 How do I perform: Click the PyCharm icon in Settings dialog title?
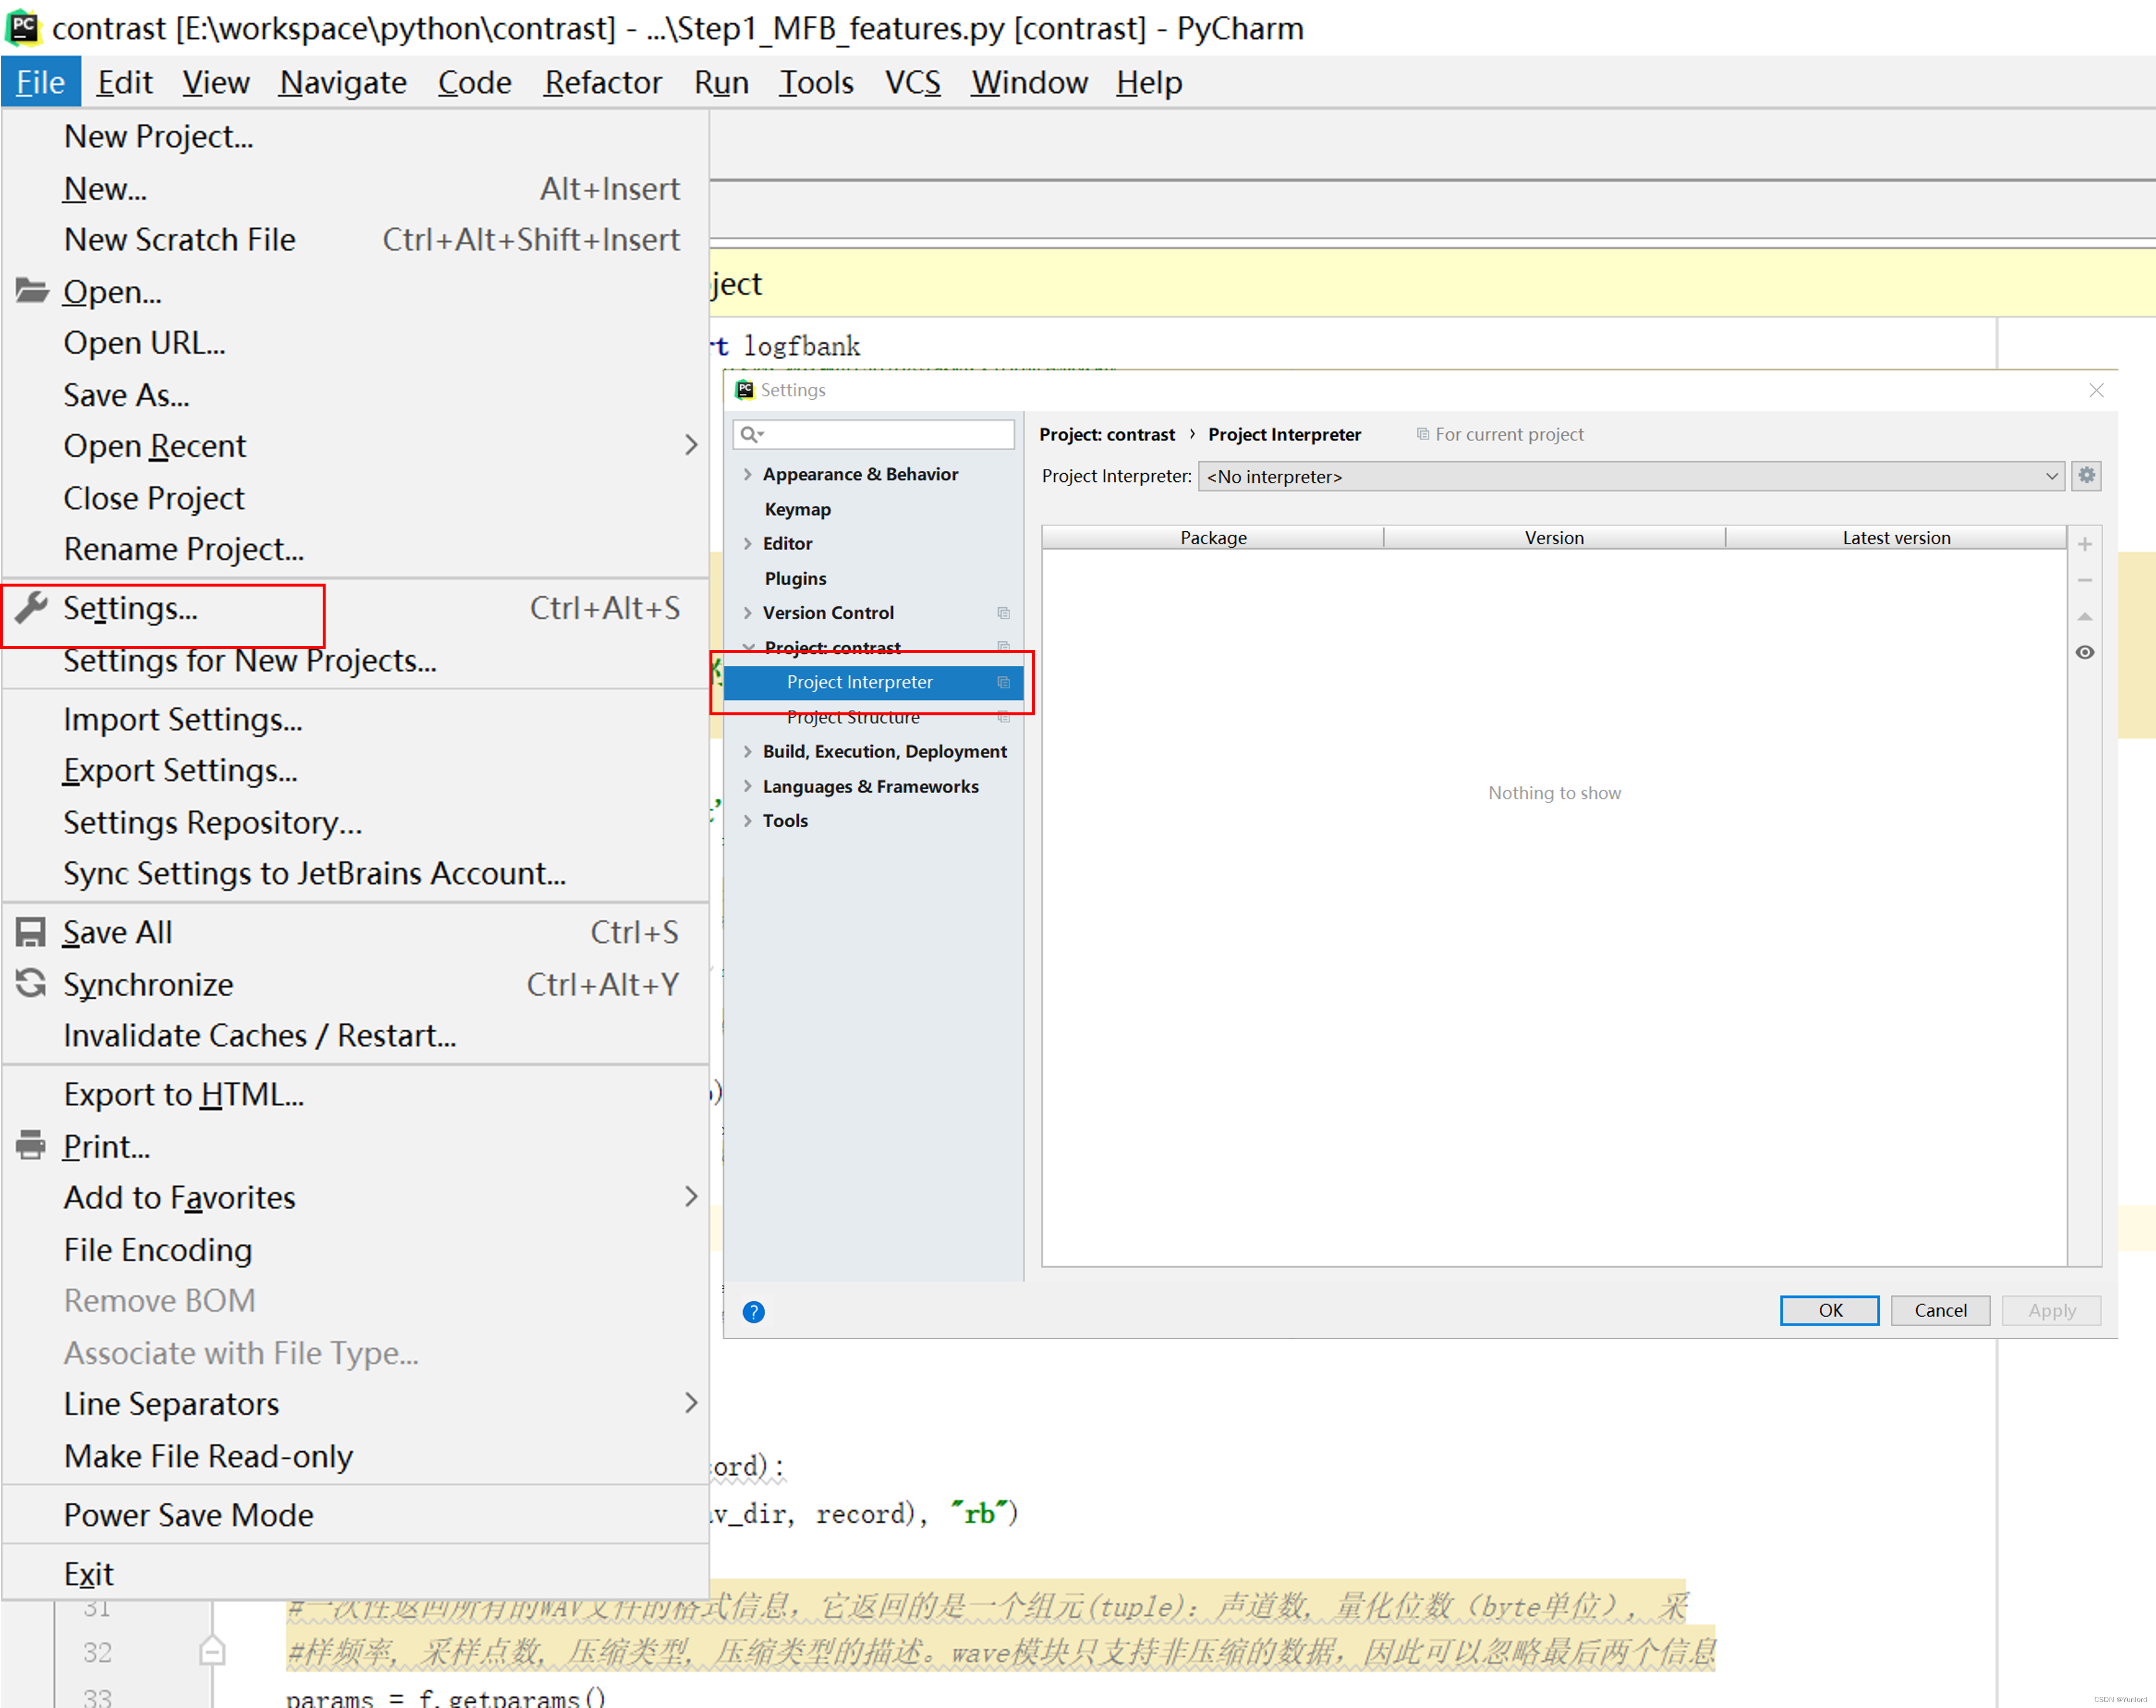[x=745, y=390]
